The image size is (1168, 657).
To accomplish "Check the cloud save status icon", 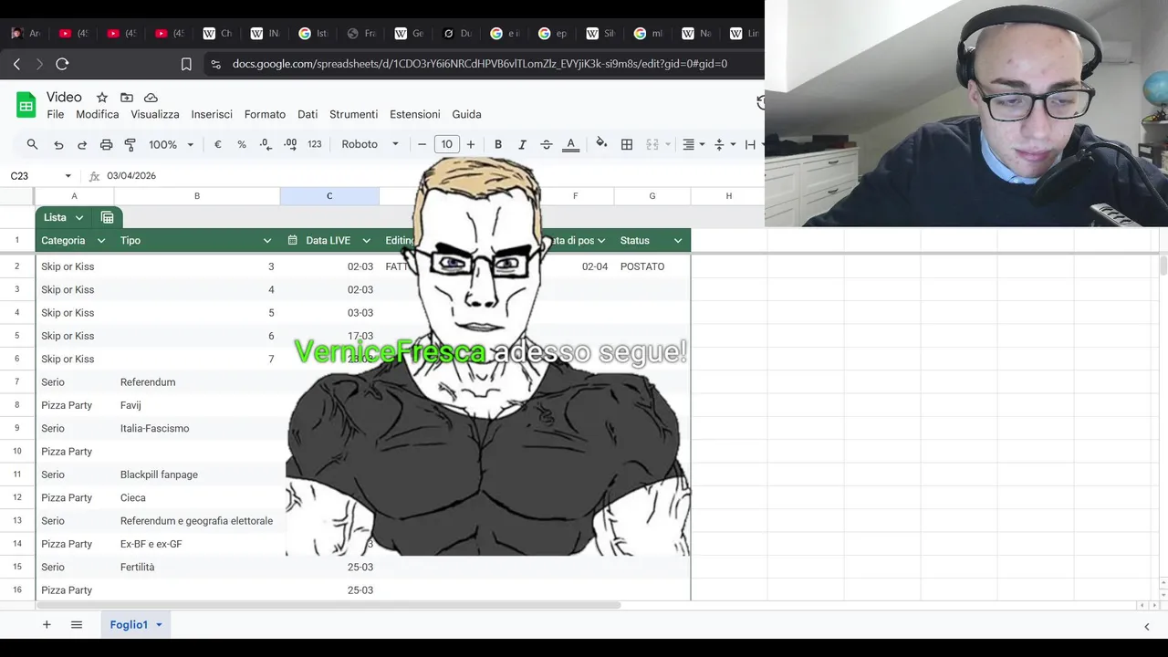I will click(x=151, y=98).
